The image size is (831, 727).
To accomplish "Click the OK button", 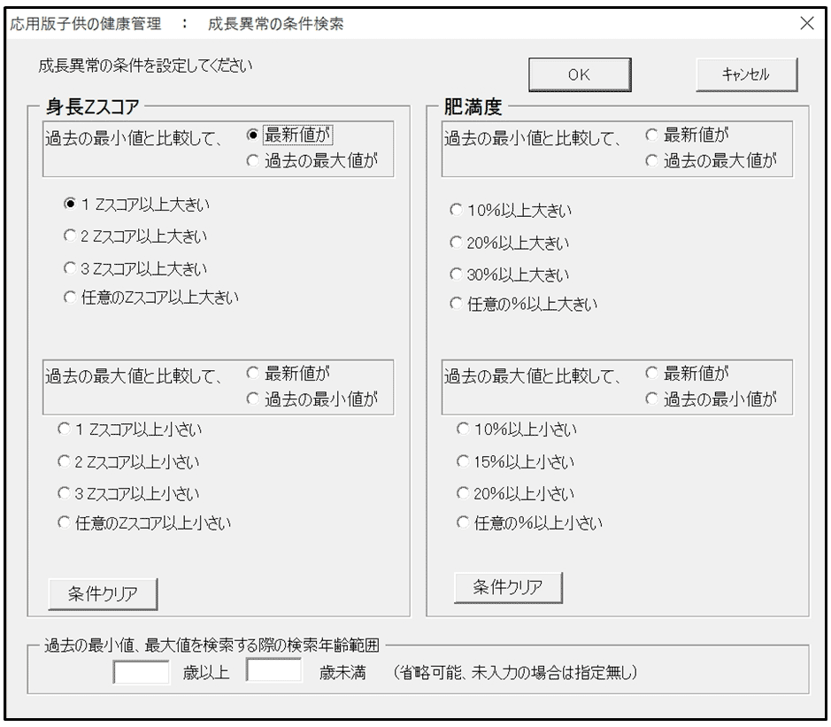I will coord(579,75).
